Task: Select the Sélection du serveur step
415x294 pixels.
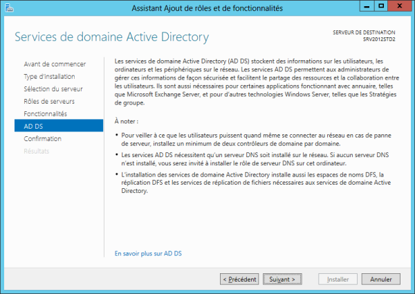Action: coord(53,89)
